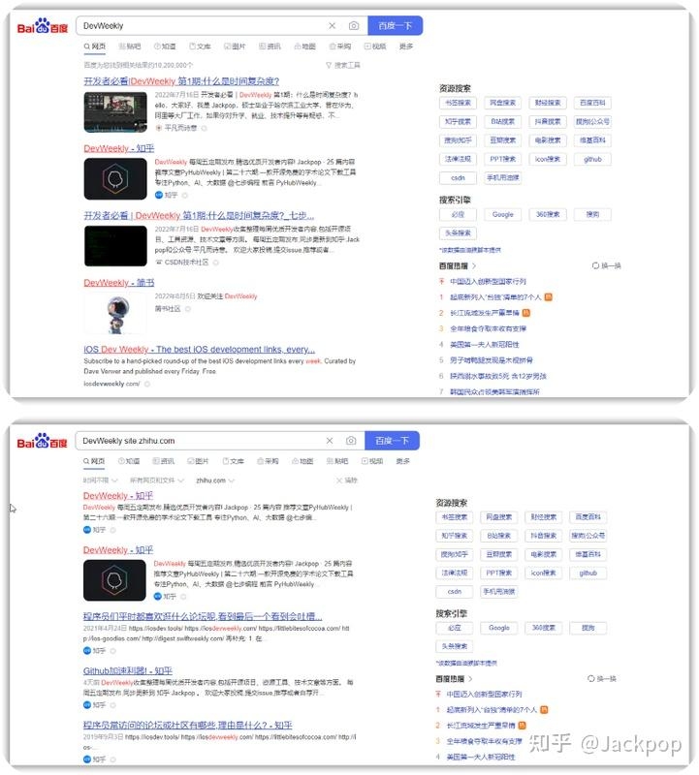Open astronaut thumbnail of DevWeekly 简书 result

click(115, 314)
